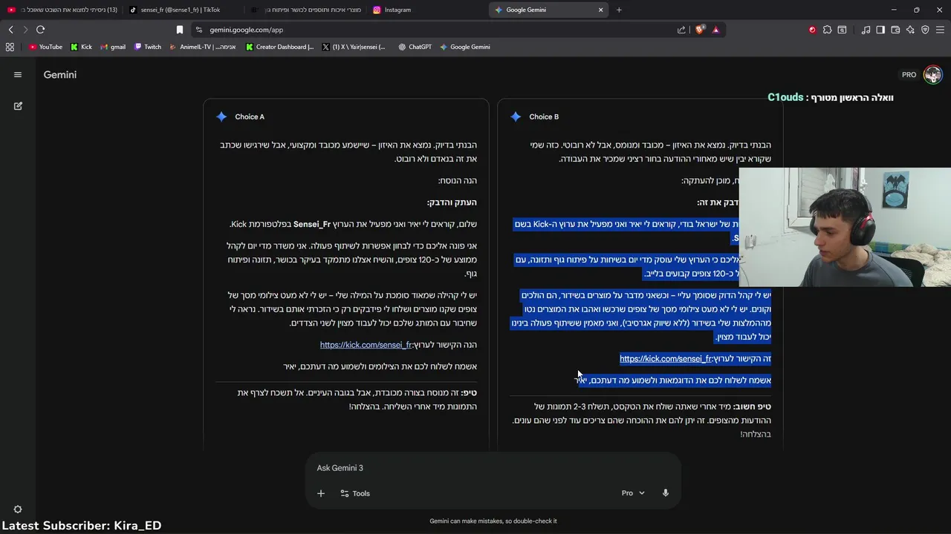The width and height of the screenshot is (951, 534).
Task: Go back in browser history
Action: click(10, 30)
